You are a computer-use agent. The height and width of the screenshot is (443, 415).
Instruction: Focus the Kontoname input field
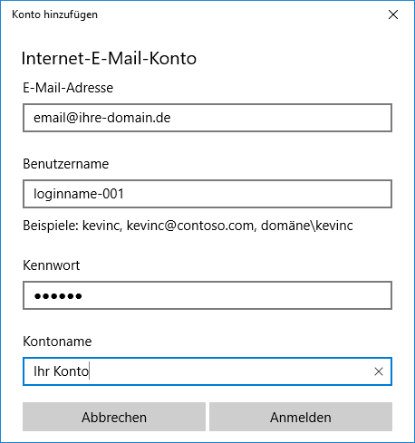tap(207, 371)
